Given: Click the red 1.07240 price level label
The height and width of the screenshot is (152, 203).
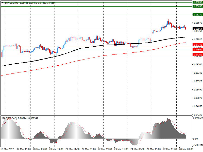Looking at the screenshot, I should coord(197,55).
